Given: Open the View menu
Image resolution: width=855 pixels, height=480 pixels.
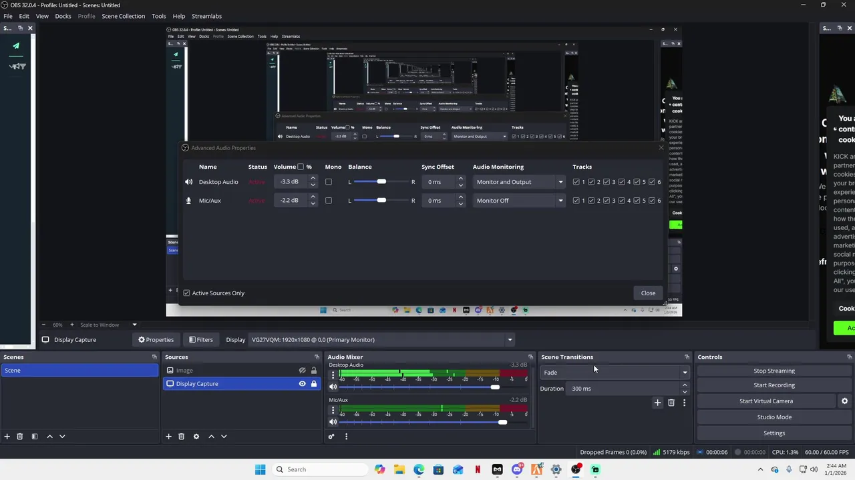Looking at the screenshot, I should (x=42, y=16).
